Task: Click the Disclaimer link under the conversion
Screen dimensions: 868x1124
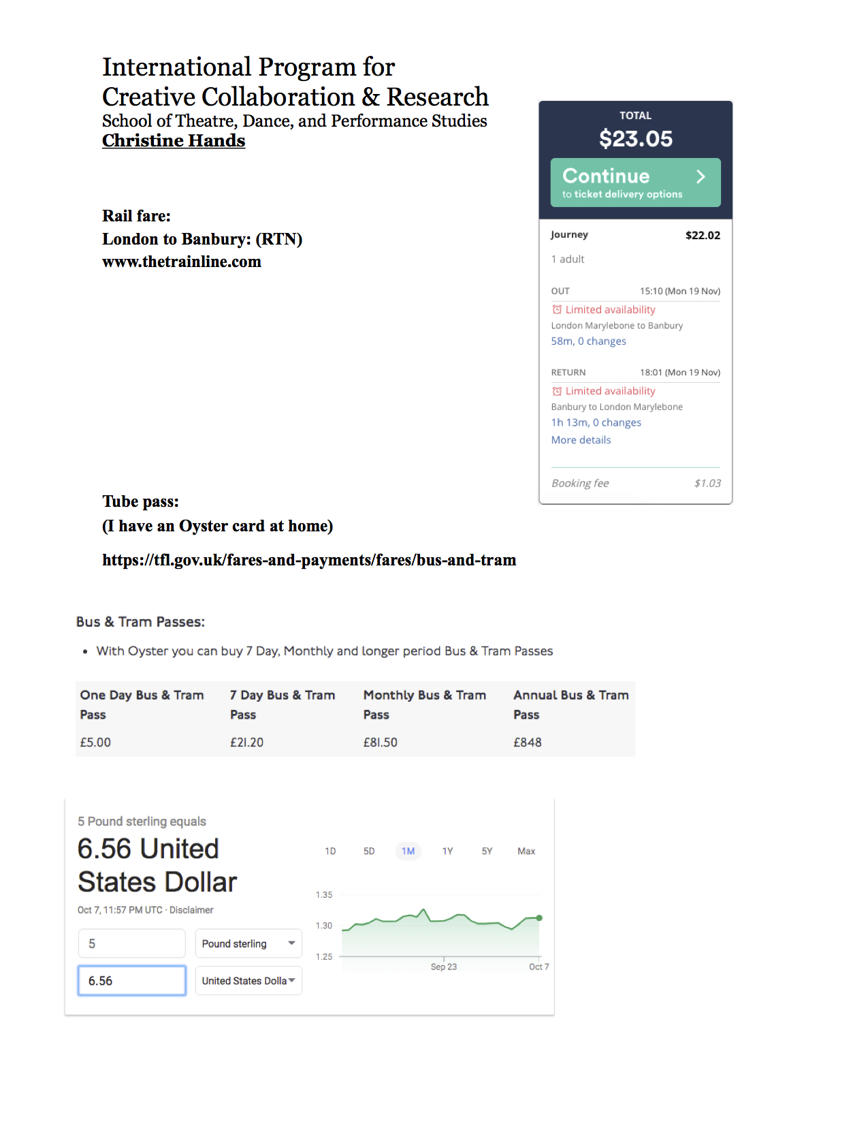Action: [x=191, y=910]
